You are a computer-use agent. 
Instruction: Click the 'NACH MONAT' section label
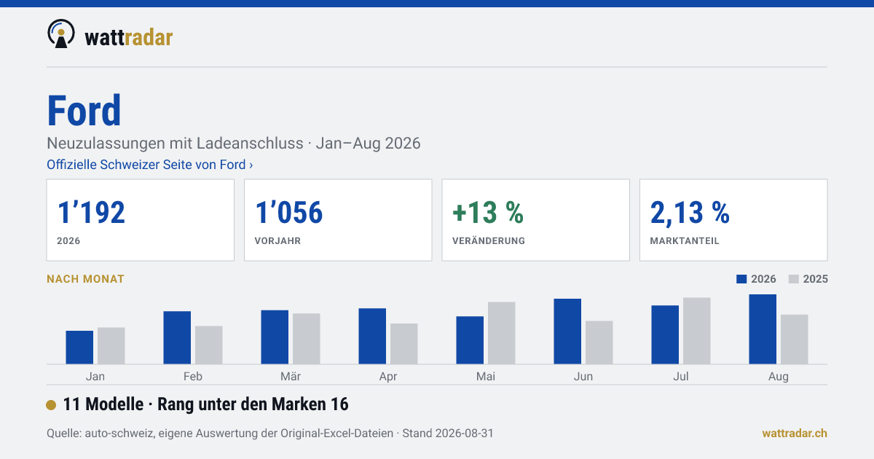coord(85,279)
